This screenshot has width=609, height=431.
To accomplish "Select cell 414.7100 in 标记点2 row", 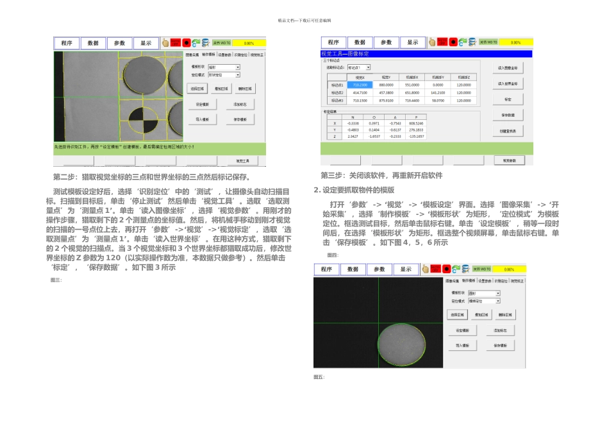I will 360,92.
